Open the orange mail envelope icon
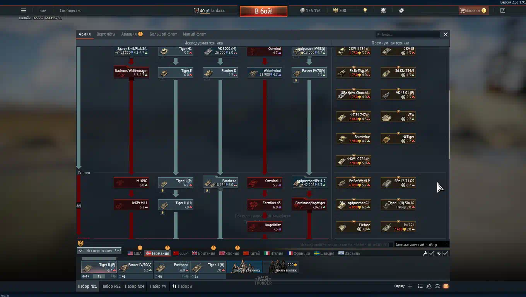 point(446,286)
